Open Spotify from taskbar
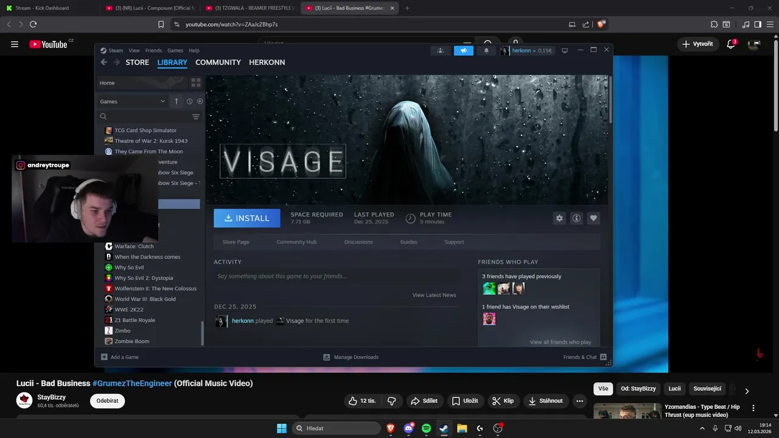 [426, 428]
